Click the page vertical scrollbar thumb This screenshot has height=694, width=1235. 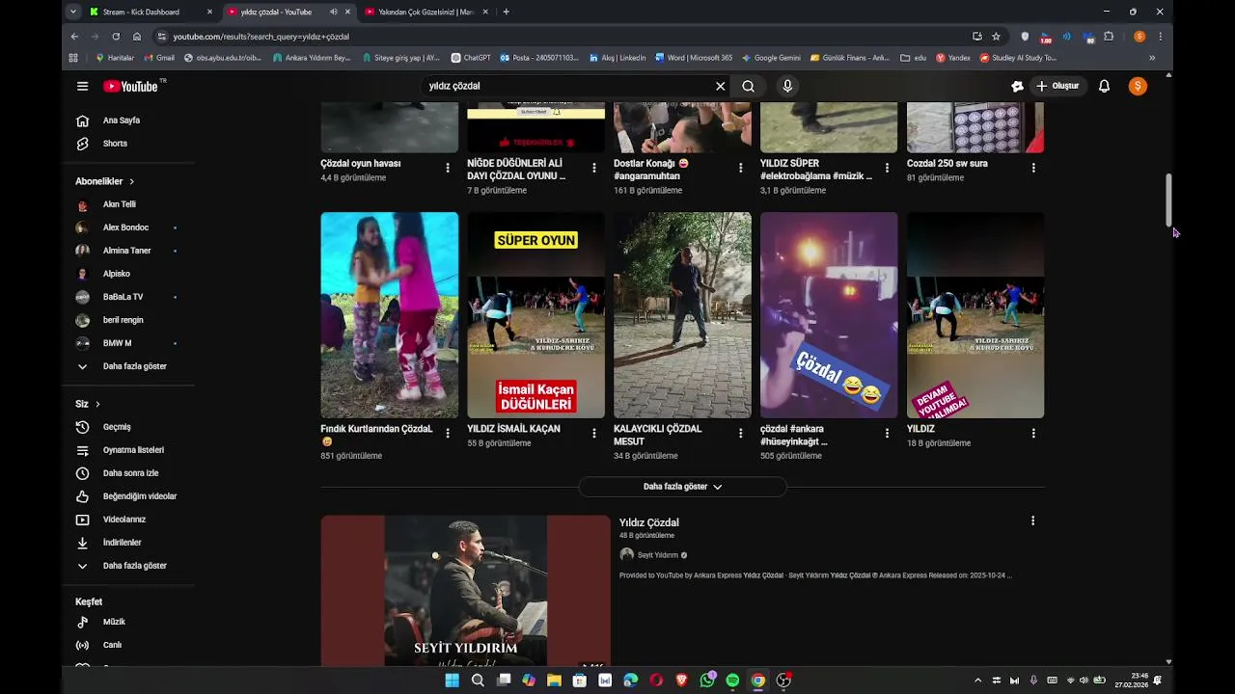click(1169, 200)
